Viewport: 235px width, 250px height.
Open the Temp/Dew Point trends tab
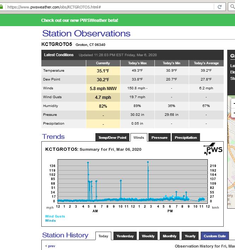coord(112,137)
